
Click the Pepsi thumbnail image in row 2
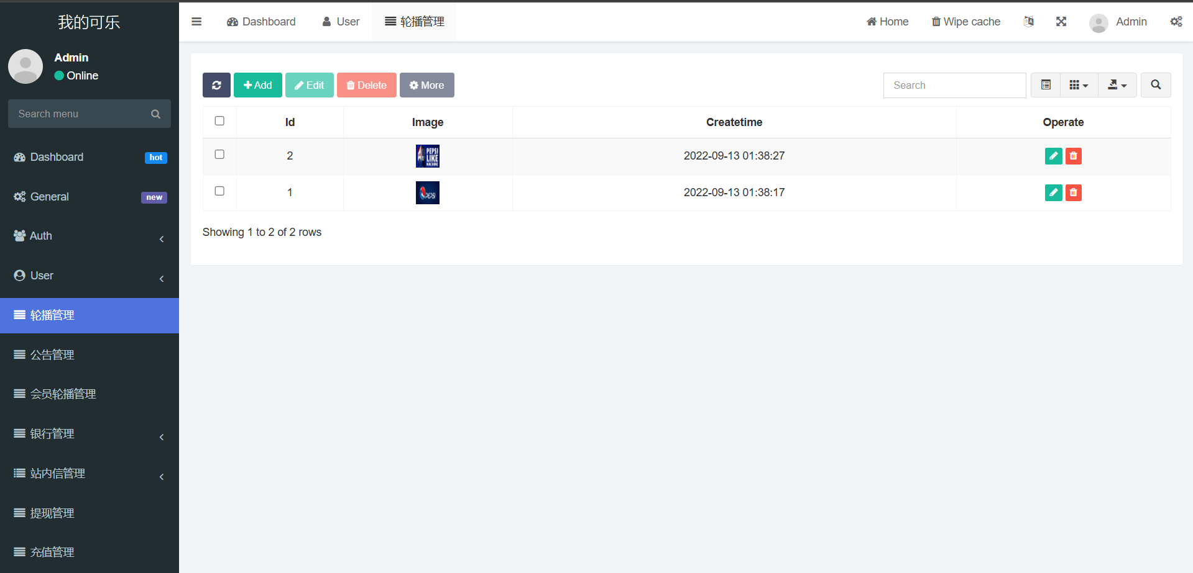pos(428,156)
